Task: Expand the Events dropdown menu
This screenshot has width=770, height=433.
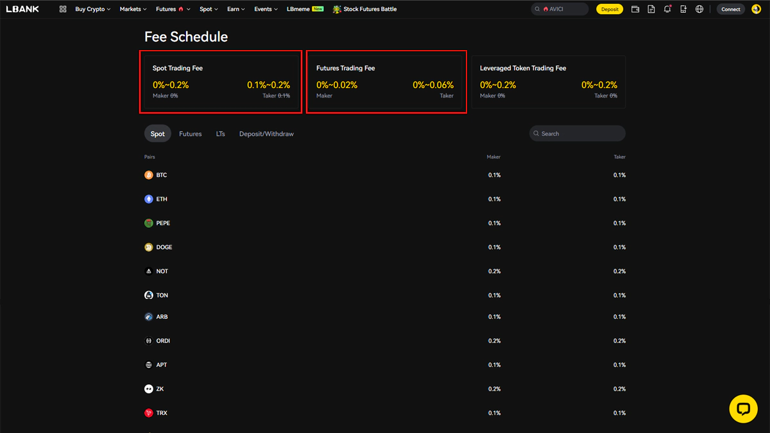Action: click(266, 9)
